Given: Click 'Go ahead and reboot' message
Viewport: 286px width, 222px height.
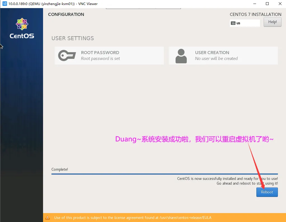Looking at the screenshot, I should [247, 184].
